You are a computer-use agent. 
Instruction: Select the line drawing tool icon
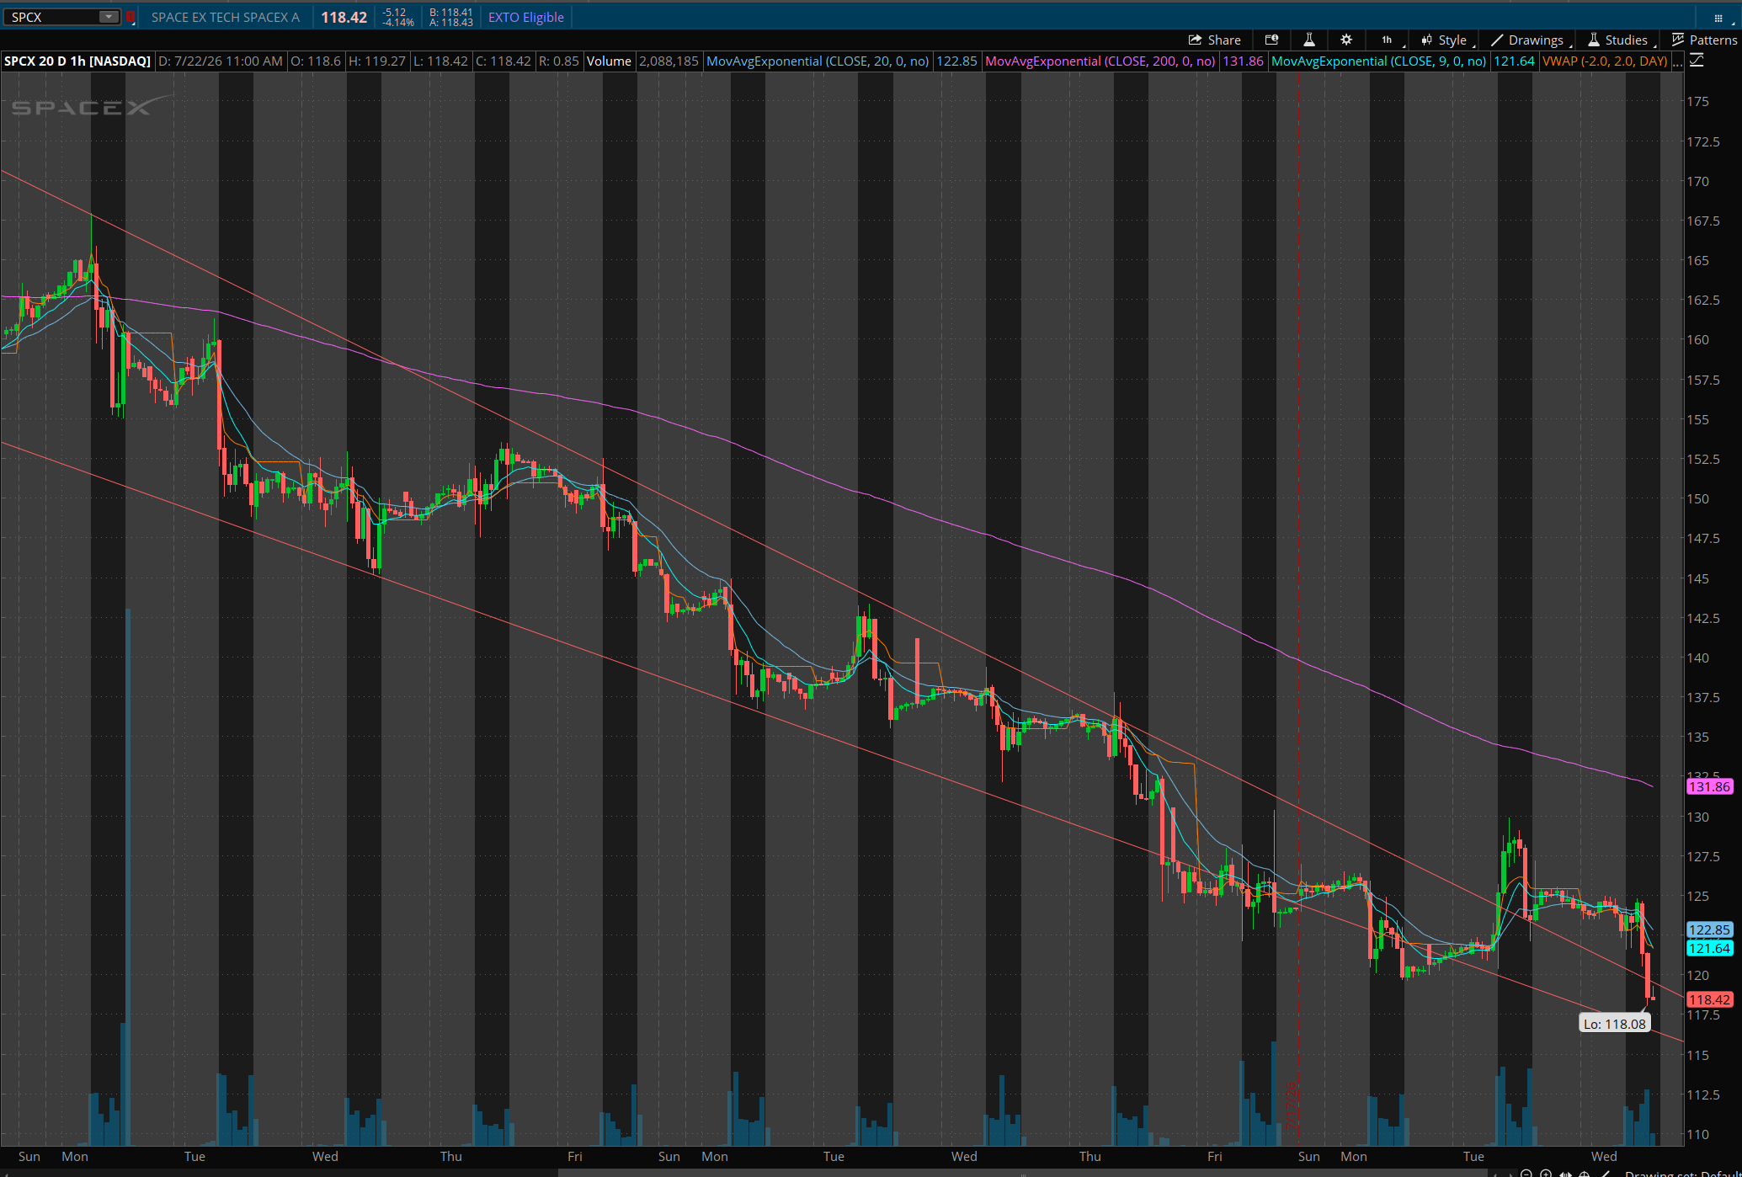[1606, 1173]
